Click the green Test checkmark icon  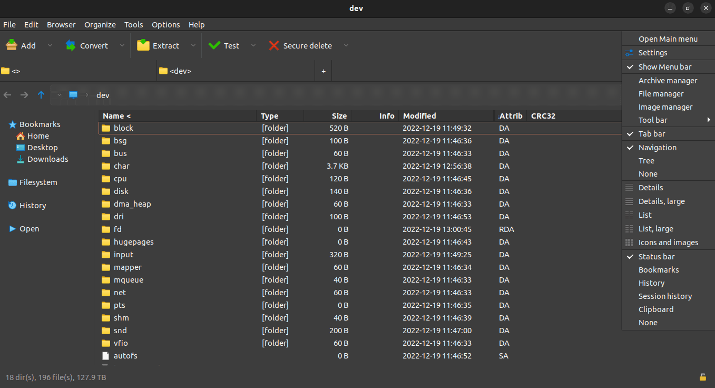[214, 46]
